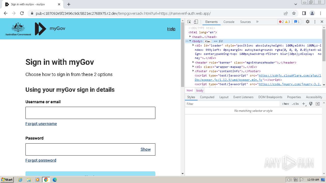The image size is (326, 183).
Task: Reload the current page
Action: [22, 13]
